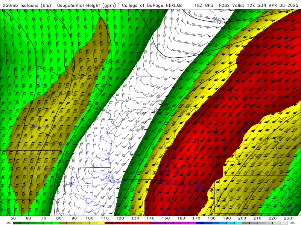Click the '160' value on the color scale
This screenshot has width=301, height=225.
(181, 218)
